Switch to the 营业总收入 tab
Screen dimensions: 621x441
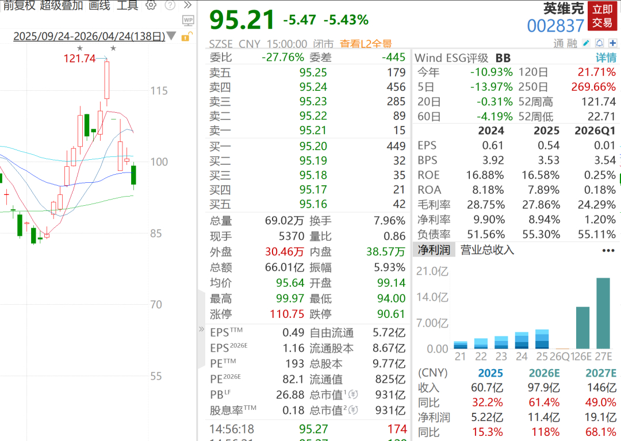click(487, 250)
